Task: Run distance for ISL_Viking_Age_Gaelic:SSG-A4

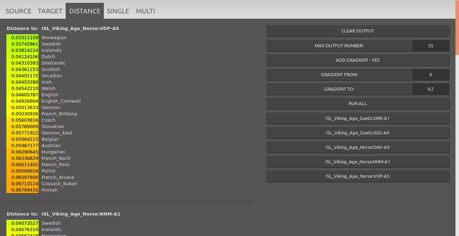Action: (x=358, y=133)
